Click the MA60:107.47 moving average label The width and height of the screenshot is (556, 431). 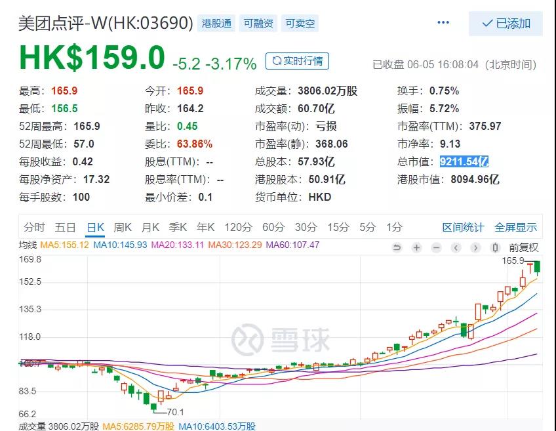[x=292, y=245]
